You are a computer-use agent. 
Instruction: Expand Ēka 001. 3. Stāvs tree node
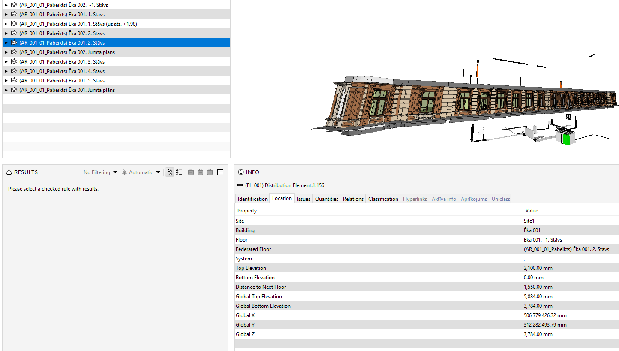pos(6,62)
